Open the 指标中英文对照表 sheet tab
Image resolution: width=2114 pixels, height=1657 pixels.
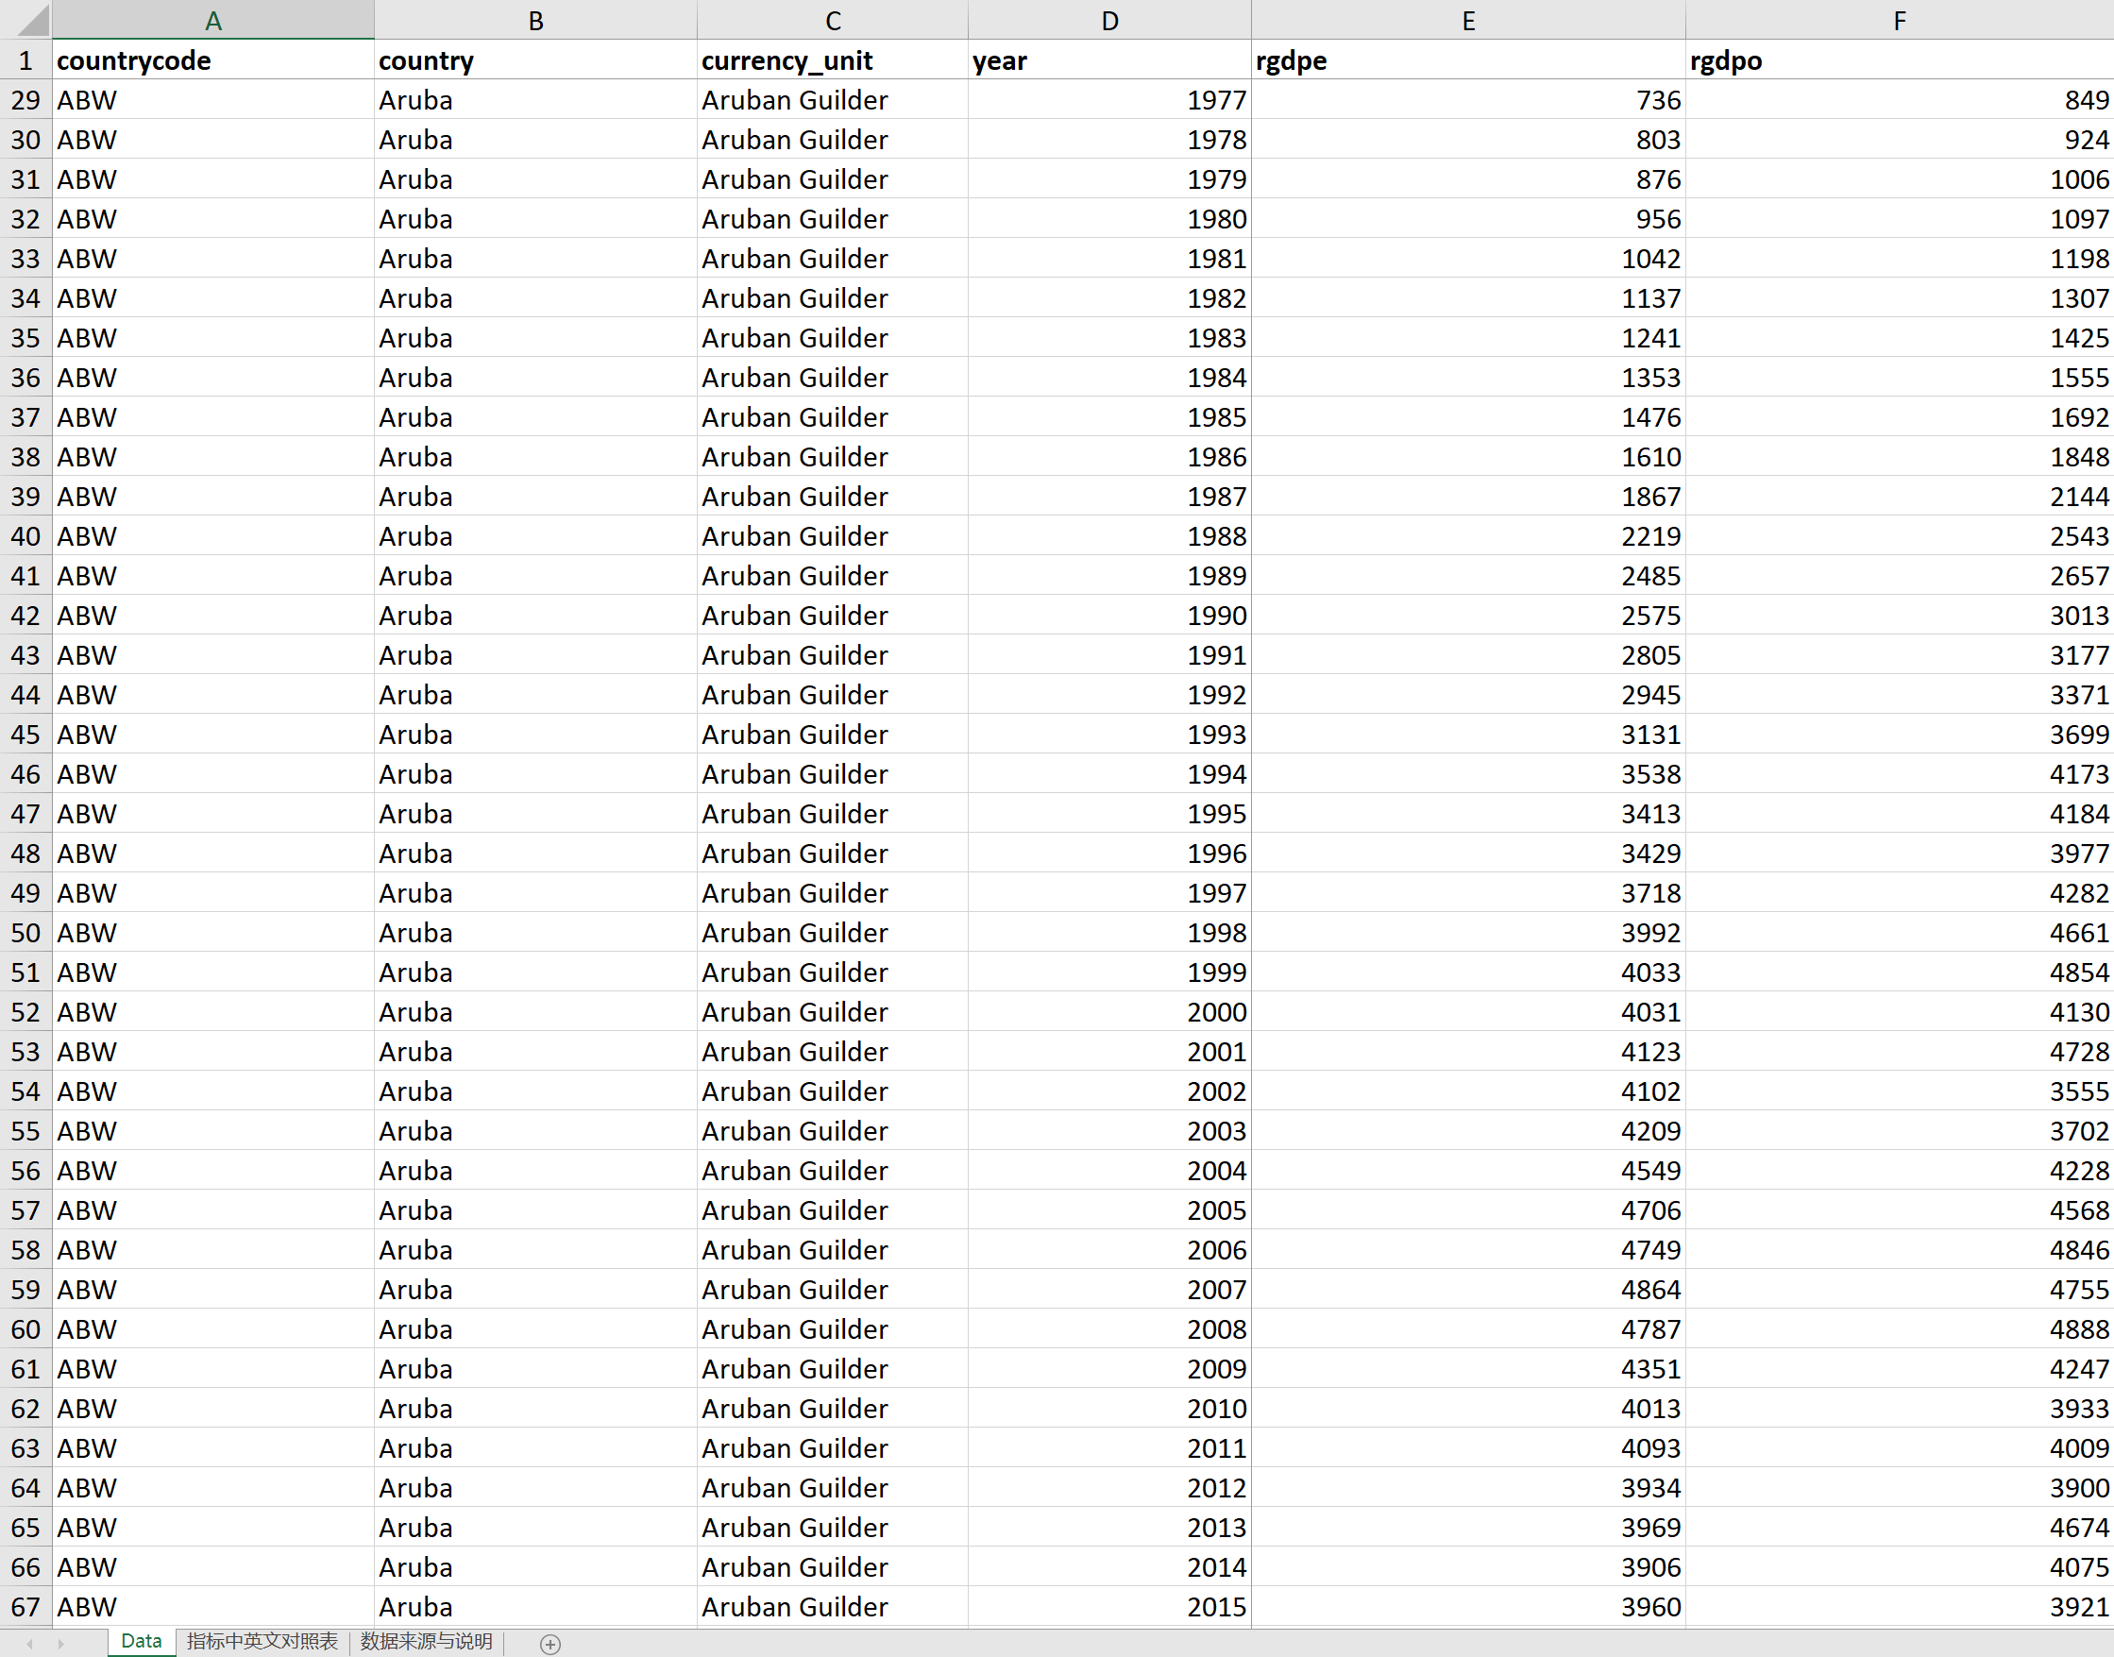point(262,1641)
